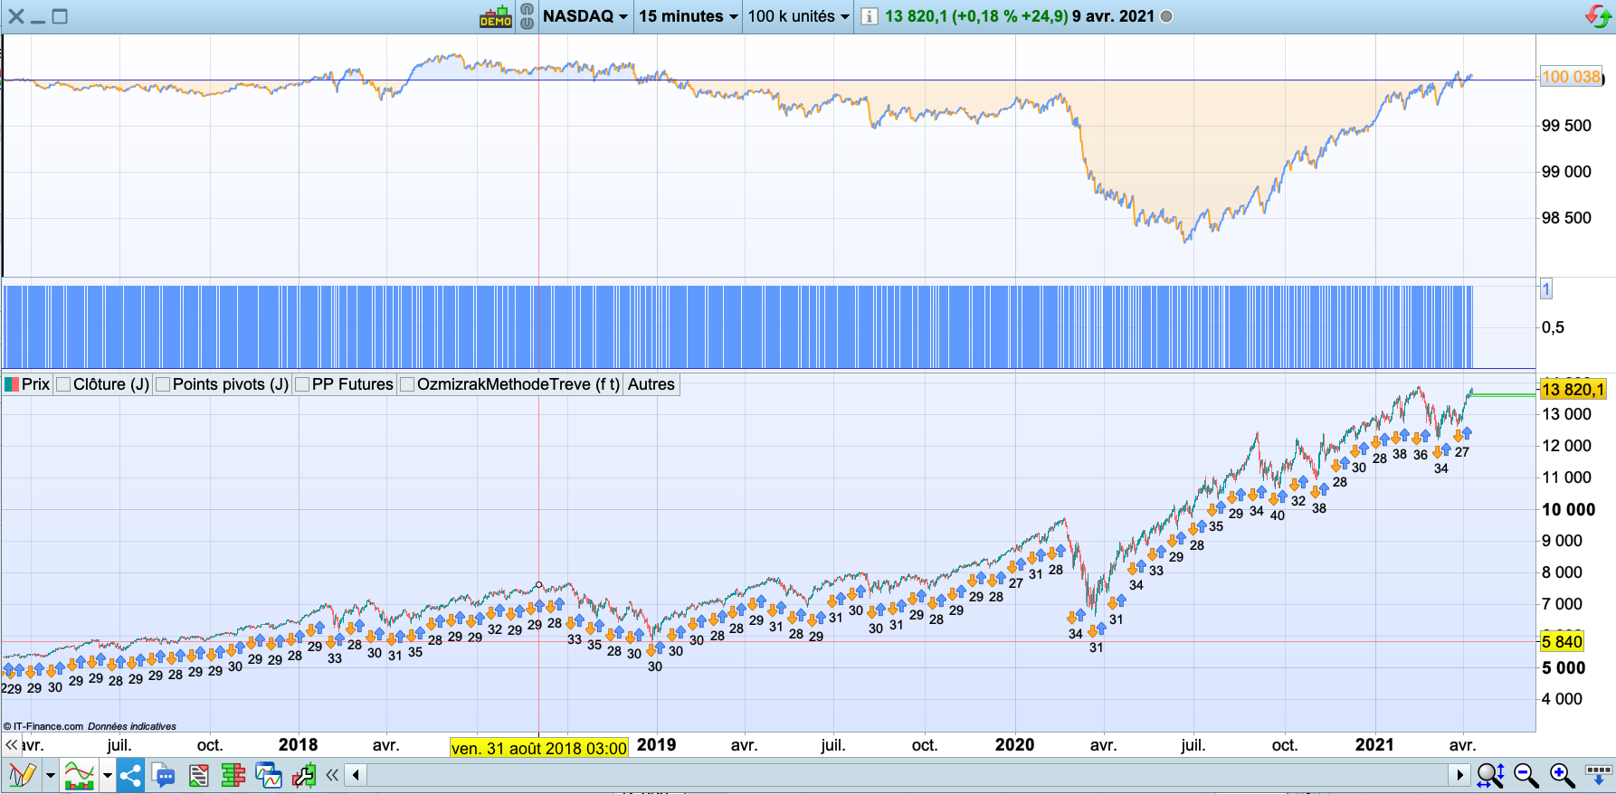
Task: Click the horizontal chart scrollbar track
Action: [x=908, y=775]
